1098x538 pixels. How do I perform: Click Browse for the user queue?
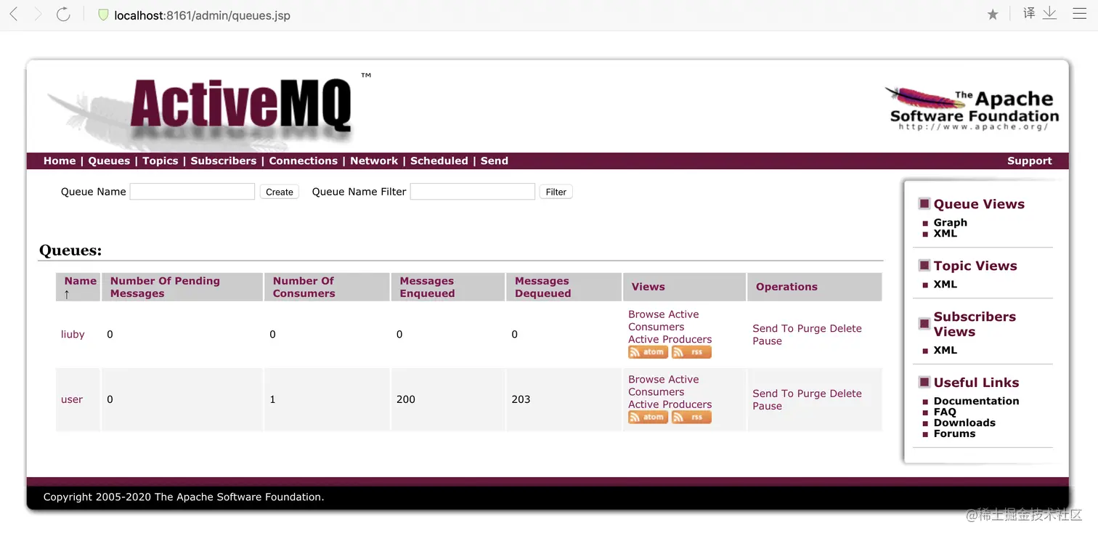click(x=646, y=380)
